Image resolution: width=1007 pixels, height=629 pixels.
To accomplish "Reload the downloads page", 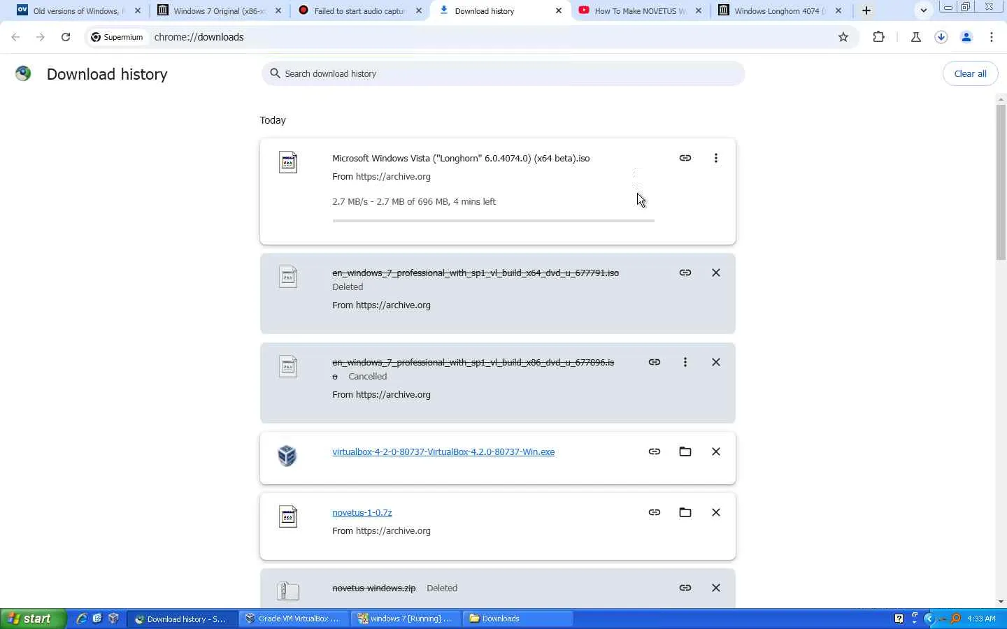I will click(66, 37).
